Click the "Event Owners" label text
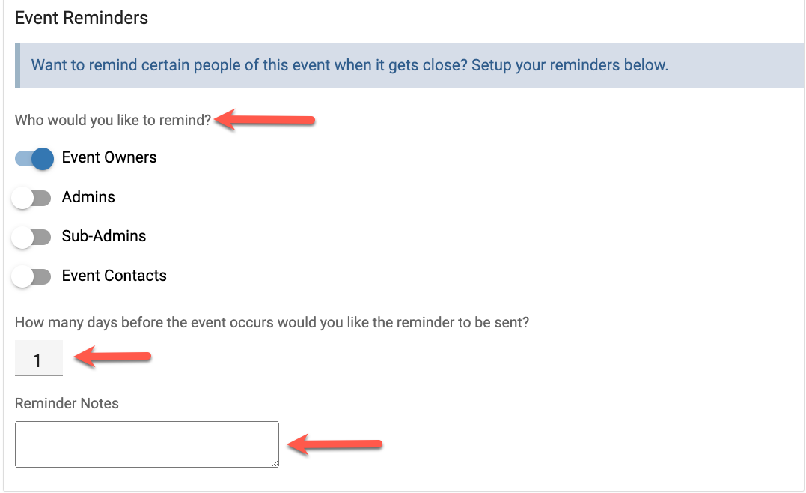The height and width of the screenshot is (493, 806). click(x=109, y=158)
